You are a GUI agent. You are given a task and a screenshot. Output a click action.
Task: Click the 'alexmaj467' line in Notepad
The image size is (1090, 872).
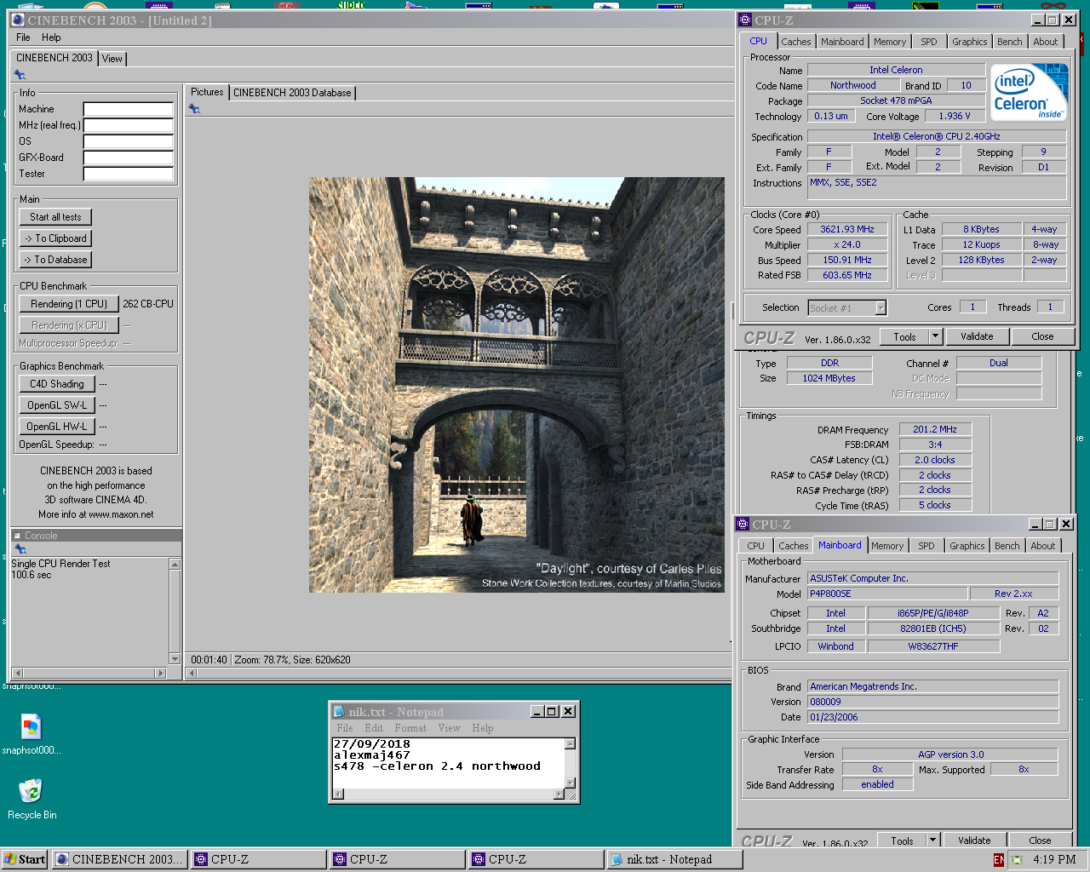click(372, 755)
